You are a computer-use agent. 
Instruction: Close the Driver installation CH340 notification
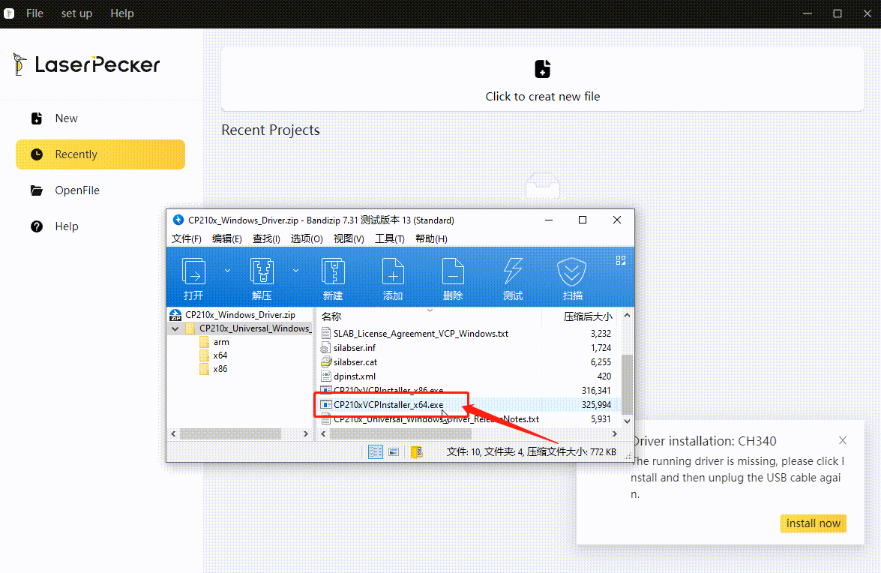click(x=843, y=440)
